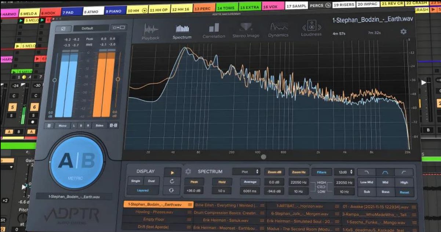Switch to the Spectrum view
Viewport: 441px width, 232px height.
tap(182, 31)
